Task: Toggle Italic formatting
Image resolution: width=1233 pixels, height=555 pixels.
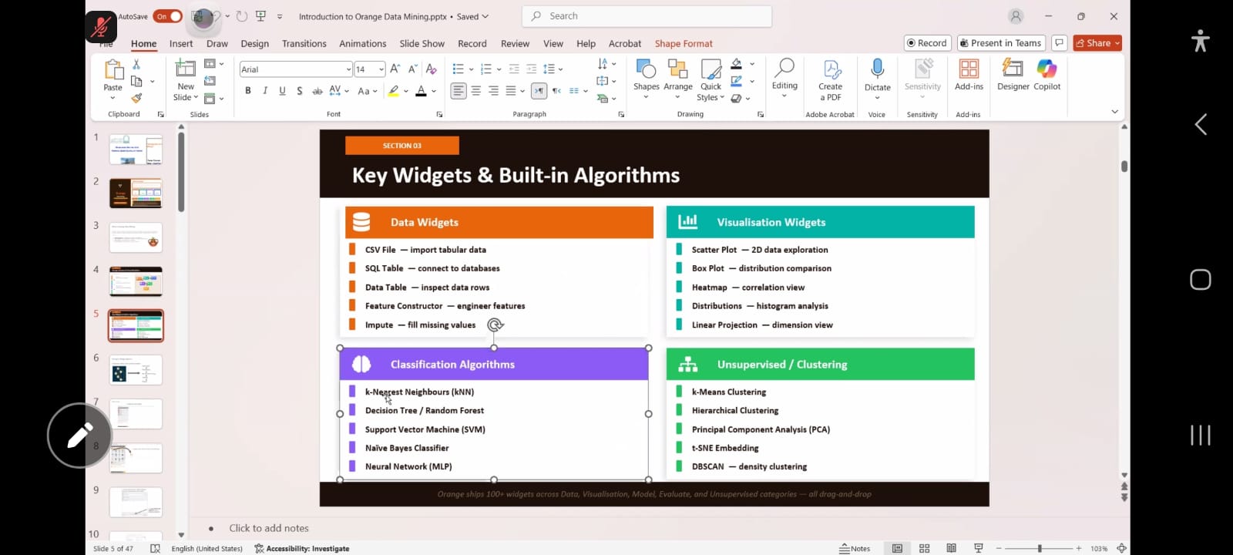Action: [x=265, y=91]
